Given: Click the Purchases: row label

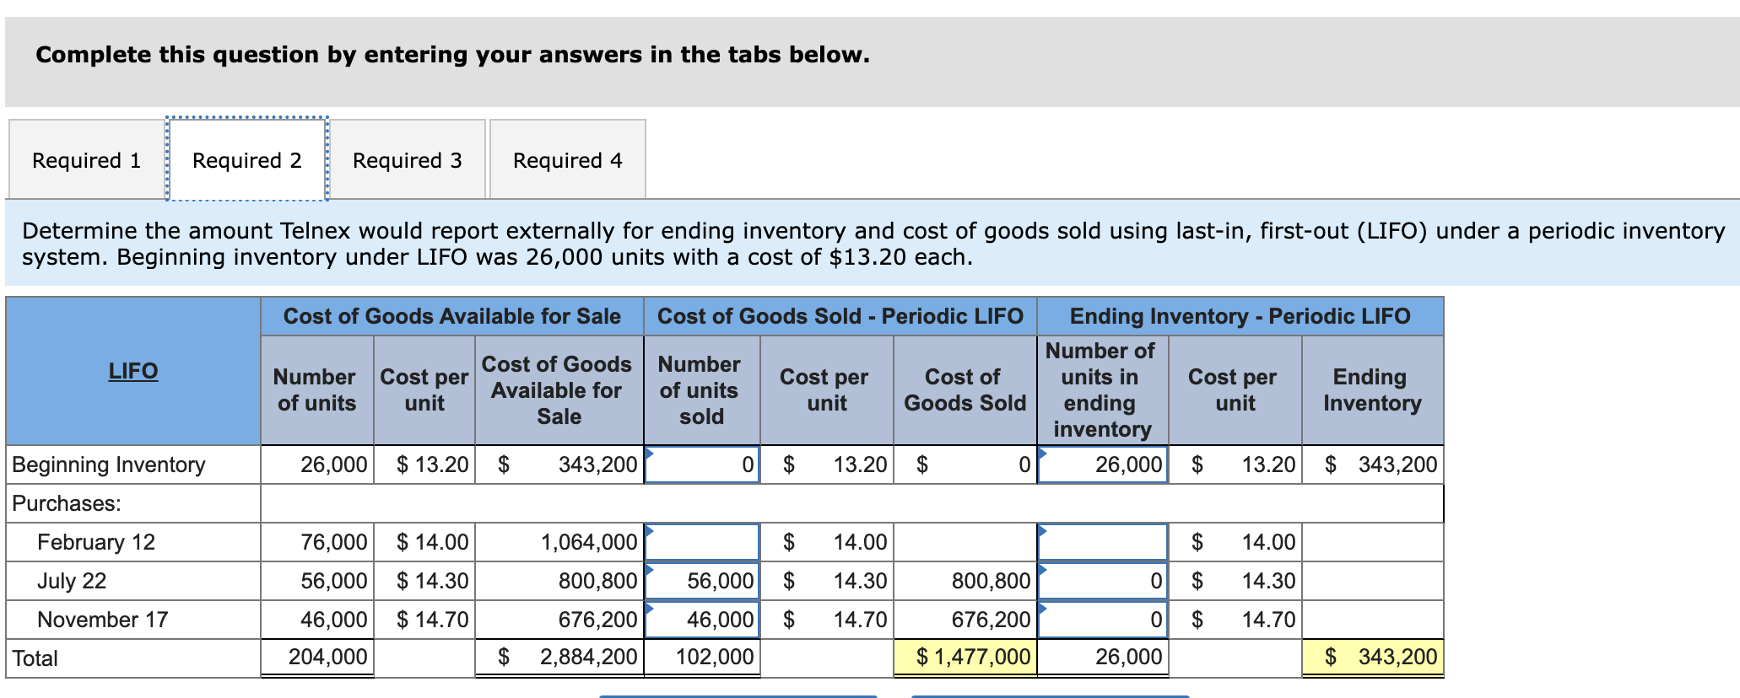Looking at the screenshot, I should point(67,503).
